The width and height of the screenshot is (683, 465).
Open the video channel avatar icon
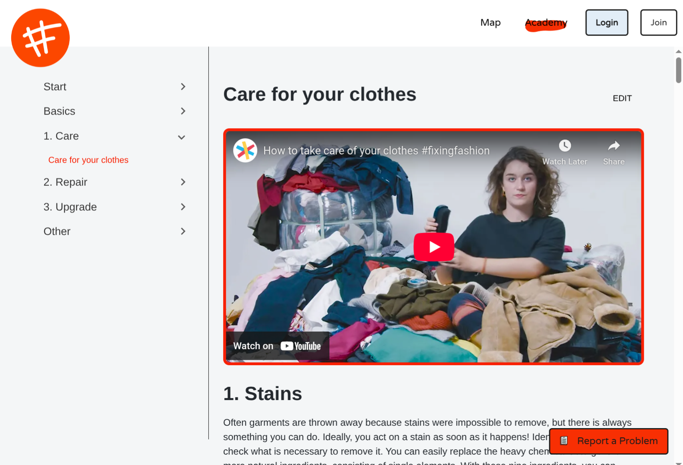[245, 151]
